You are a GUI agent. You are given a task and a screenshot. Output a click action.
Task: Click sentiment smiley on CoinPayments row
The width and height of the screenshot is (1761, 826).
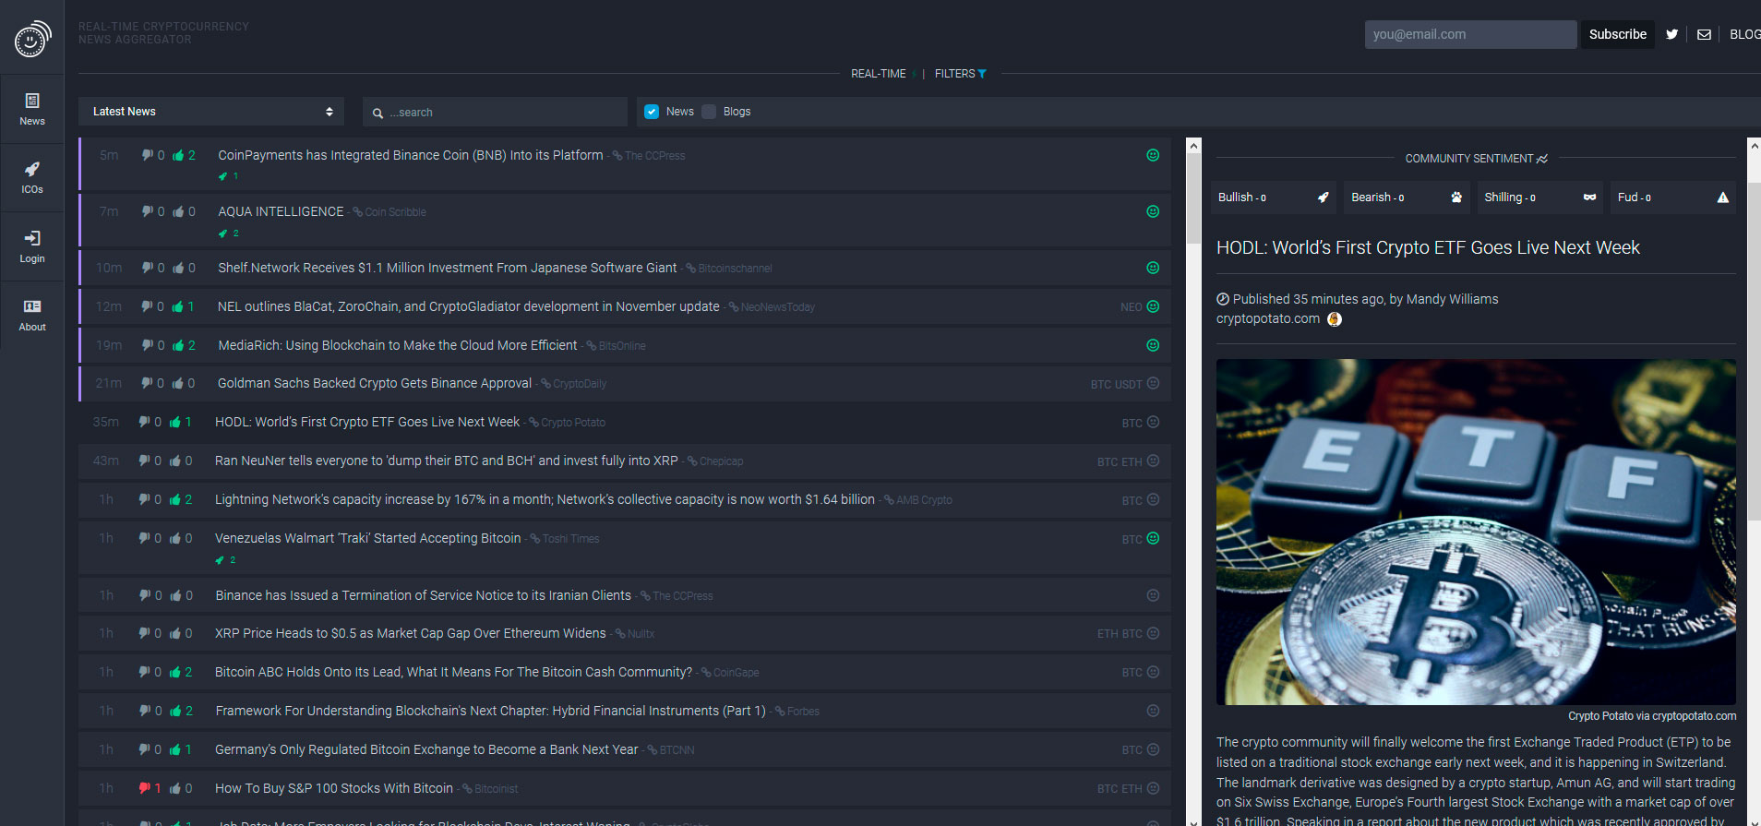1153,155
